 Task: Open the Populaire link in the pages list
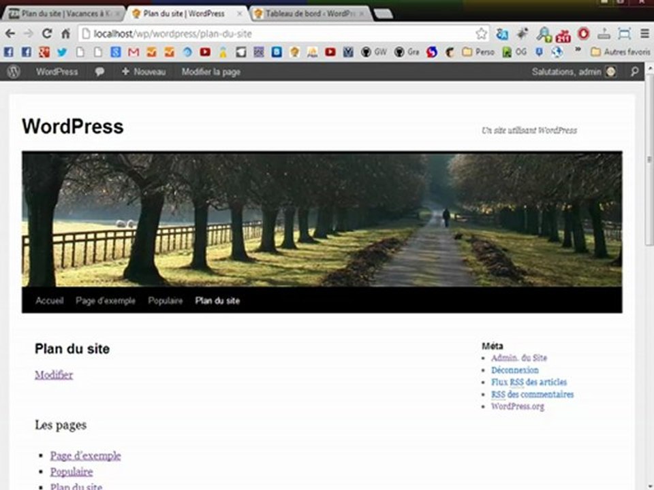(x=72, y=472)
